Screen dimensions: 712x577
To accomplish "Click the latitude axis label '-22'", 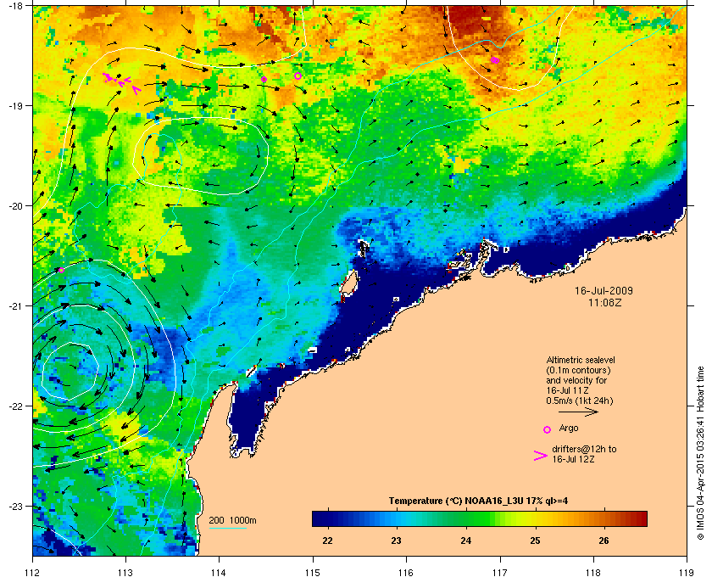I will point(15,406).
